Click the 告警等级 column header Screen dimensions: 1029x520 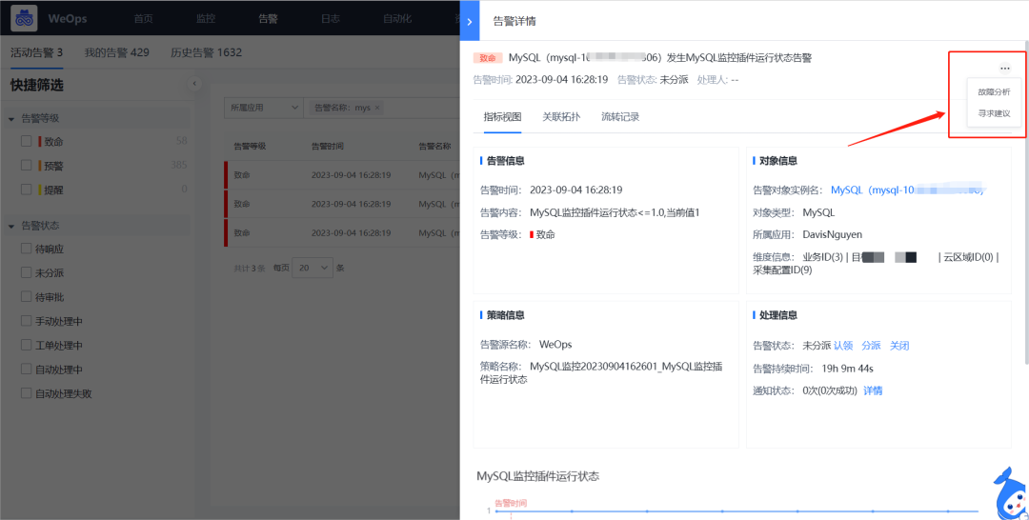point(250,147)
